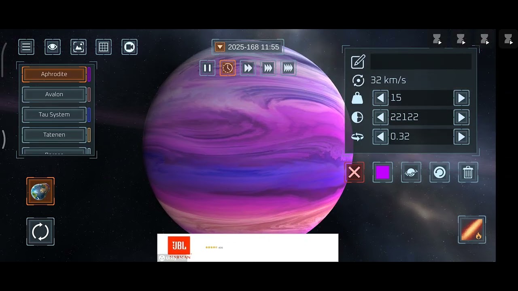This screenshot has width=518, height=291.
Task: Click the rotation period icon
Action: tap(357, 137)
